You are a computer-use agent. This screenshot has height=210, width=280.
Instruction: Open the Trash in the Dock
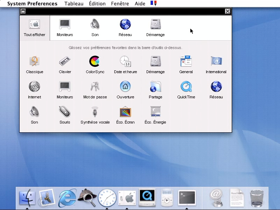pyautogui.click(x=257, y=198)
